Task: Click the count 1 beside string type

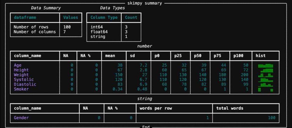Action: pos(127,37)
